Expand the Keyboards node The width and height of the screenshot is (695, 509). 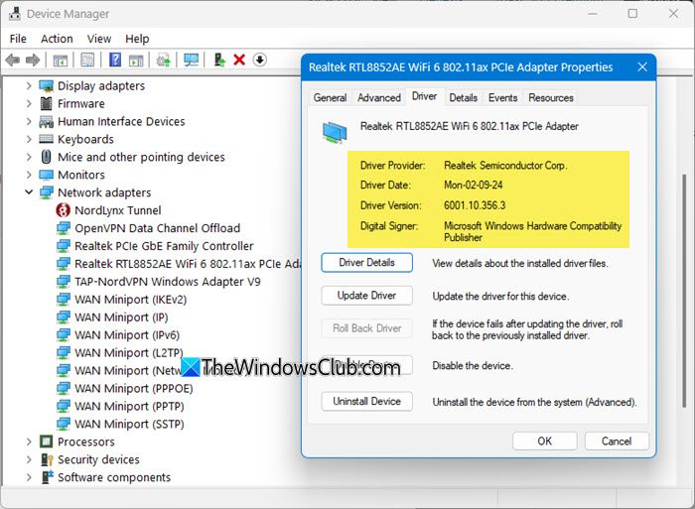click(x=29, y=139)
